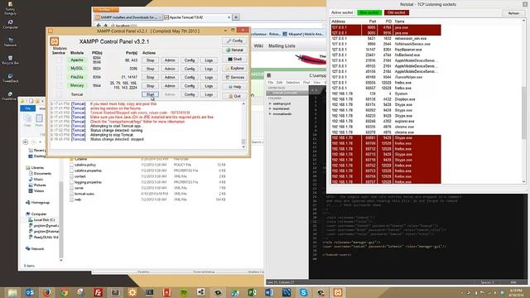Viewport: 530px width, 298px height.
Task: Open Skype from the taskbar
Action: (x=303, y=292)
